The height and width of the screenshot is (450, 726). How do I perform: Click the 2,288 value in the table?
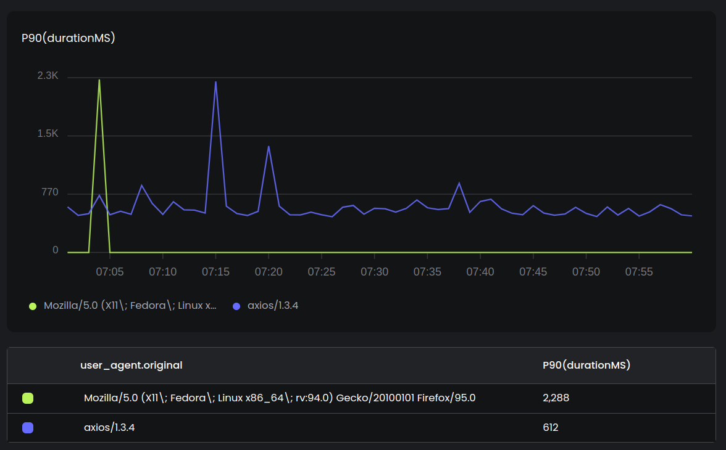(x=556, y=398)
